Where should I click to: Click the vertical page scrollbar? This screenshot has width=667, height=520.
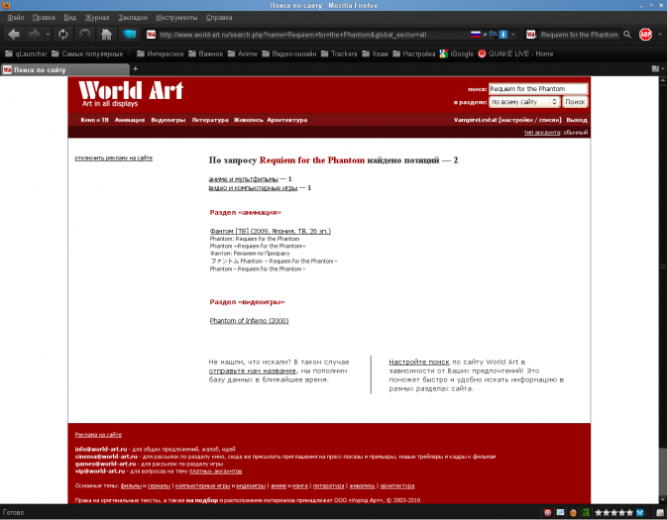pos(663,289)
